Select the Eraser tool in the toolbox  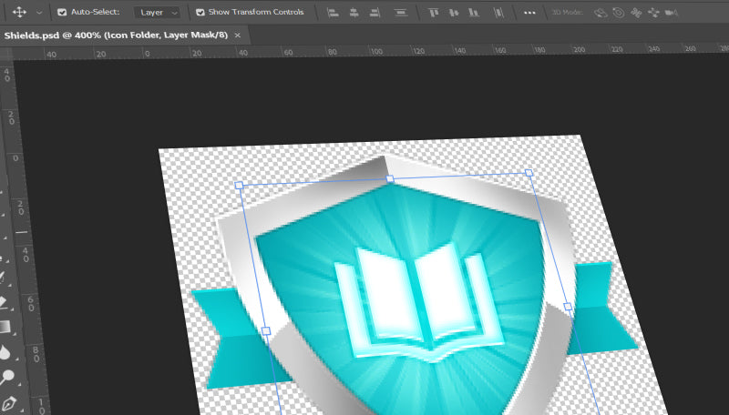pos(5,302)
